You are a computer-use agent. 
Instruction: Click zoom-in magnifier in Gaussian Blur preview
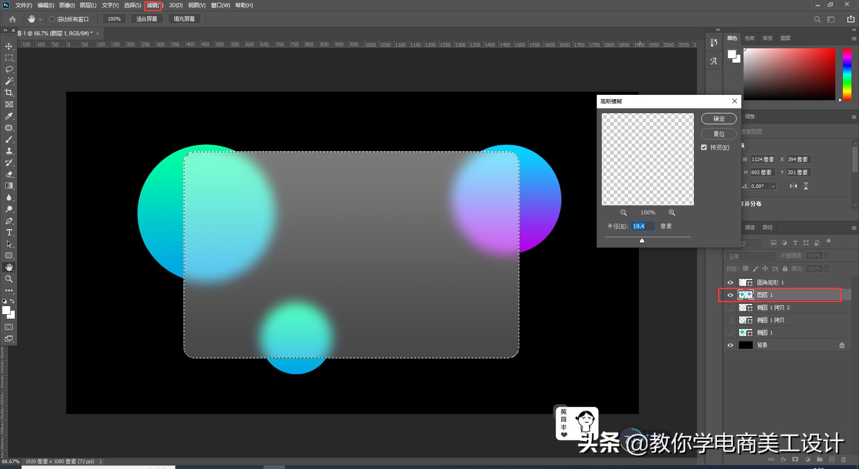tap(672, 213)
